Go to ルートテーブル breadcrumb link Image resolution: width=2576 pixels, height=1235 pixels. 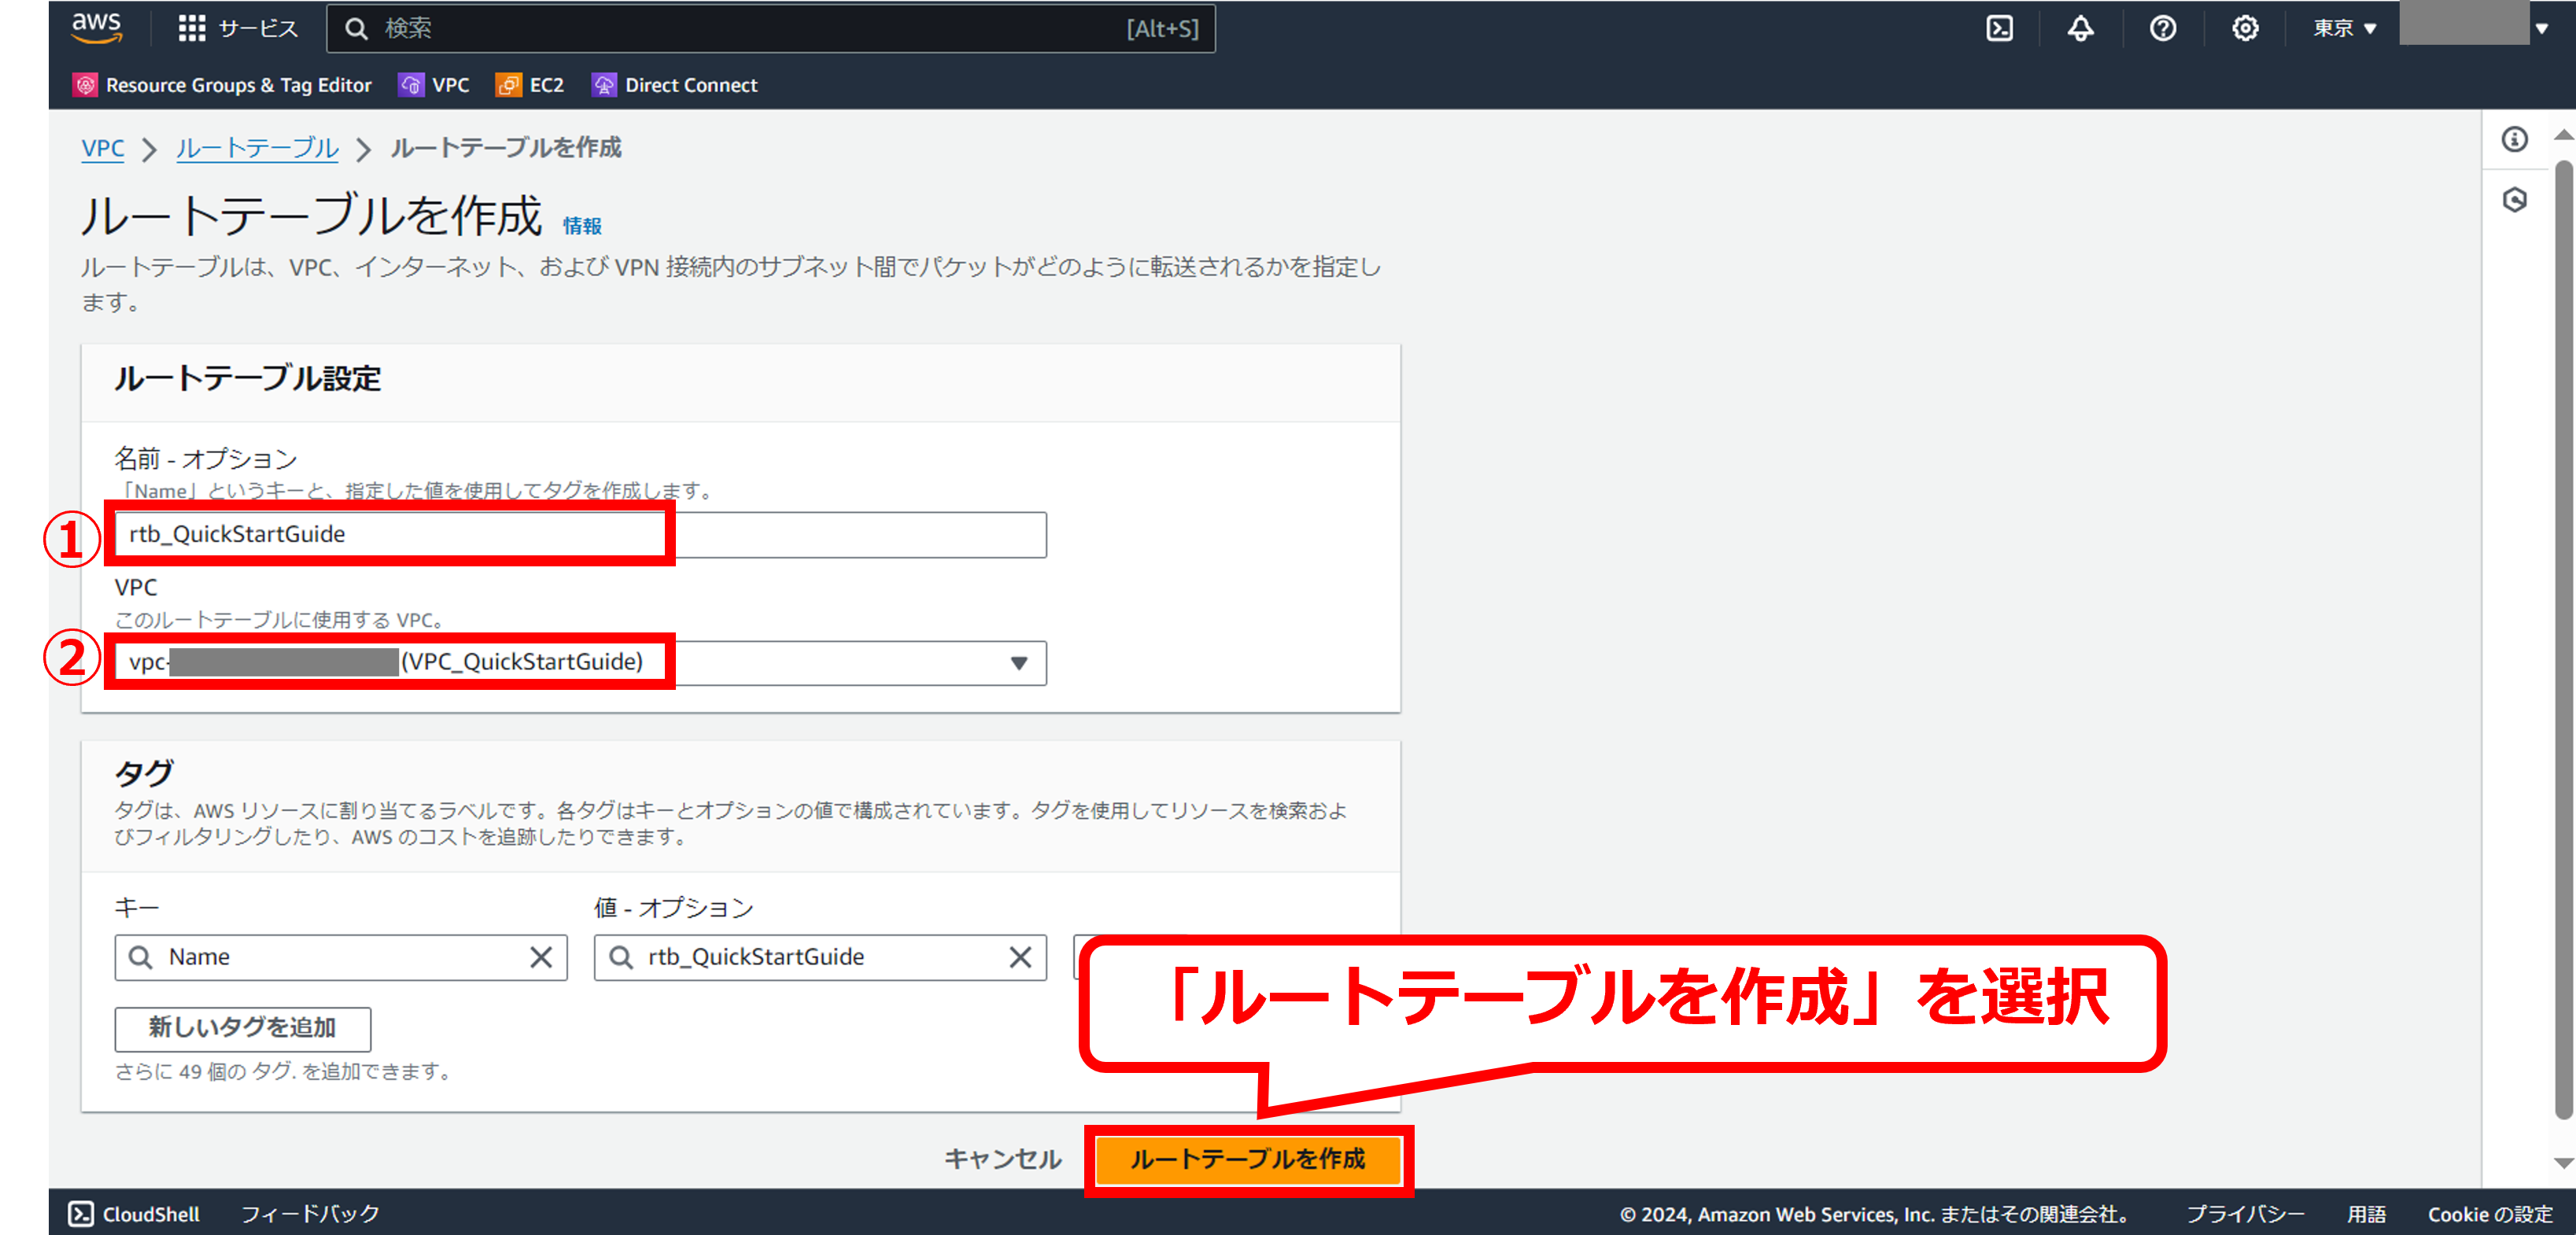click(257, 148)
